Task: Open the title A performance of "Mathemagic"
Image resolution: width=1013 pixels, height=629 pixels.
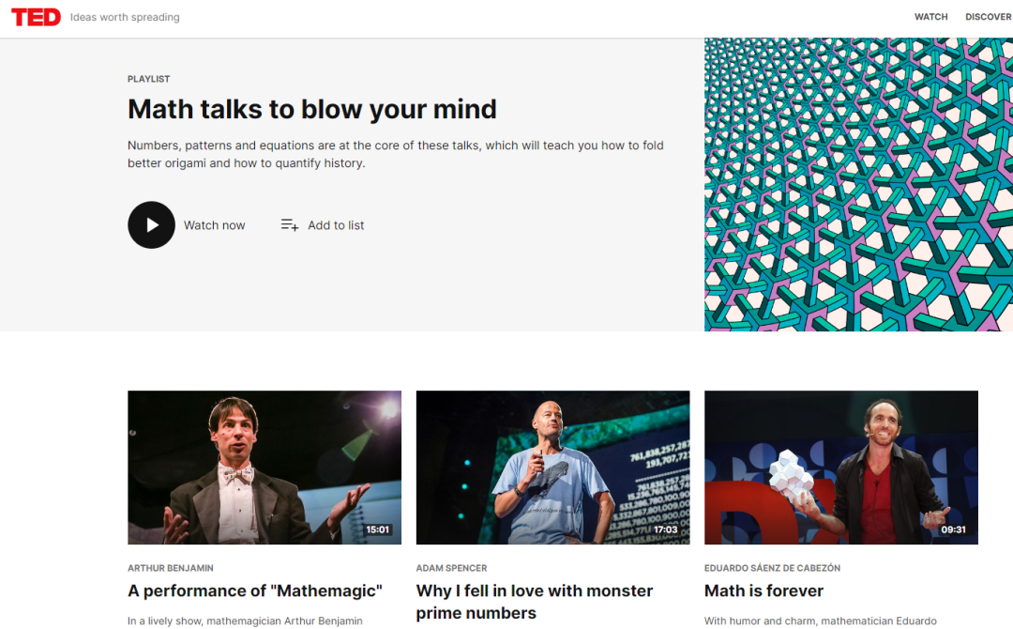Action: (255, 591)
